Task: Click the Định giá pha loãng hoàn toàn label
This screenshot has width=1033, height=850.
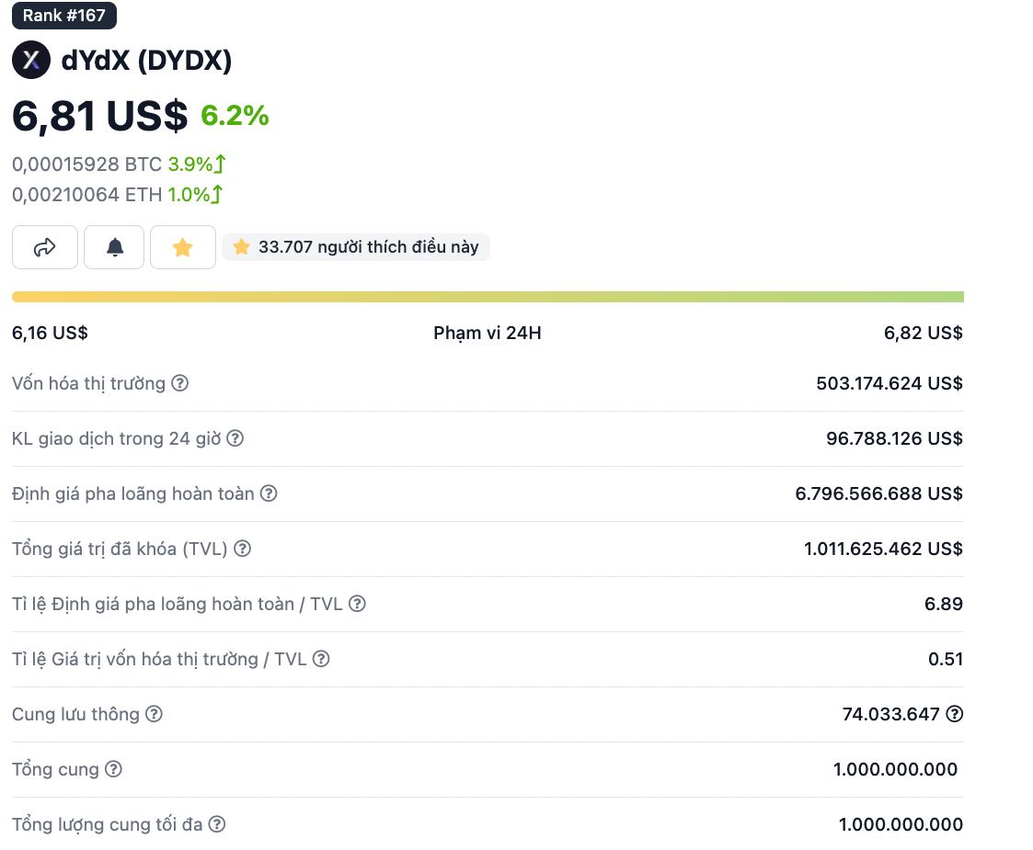Action: pyautogui.click(x=133, y=494)
